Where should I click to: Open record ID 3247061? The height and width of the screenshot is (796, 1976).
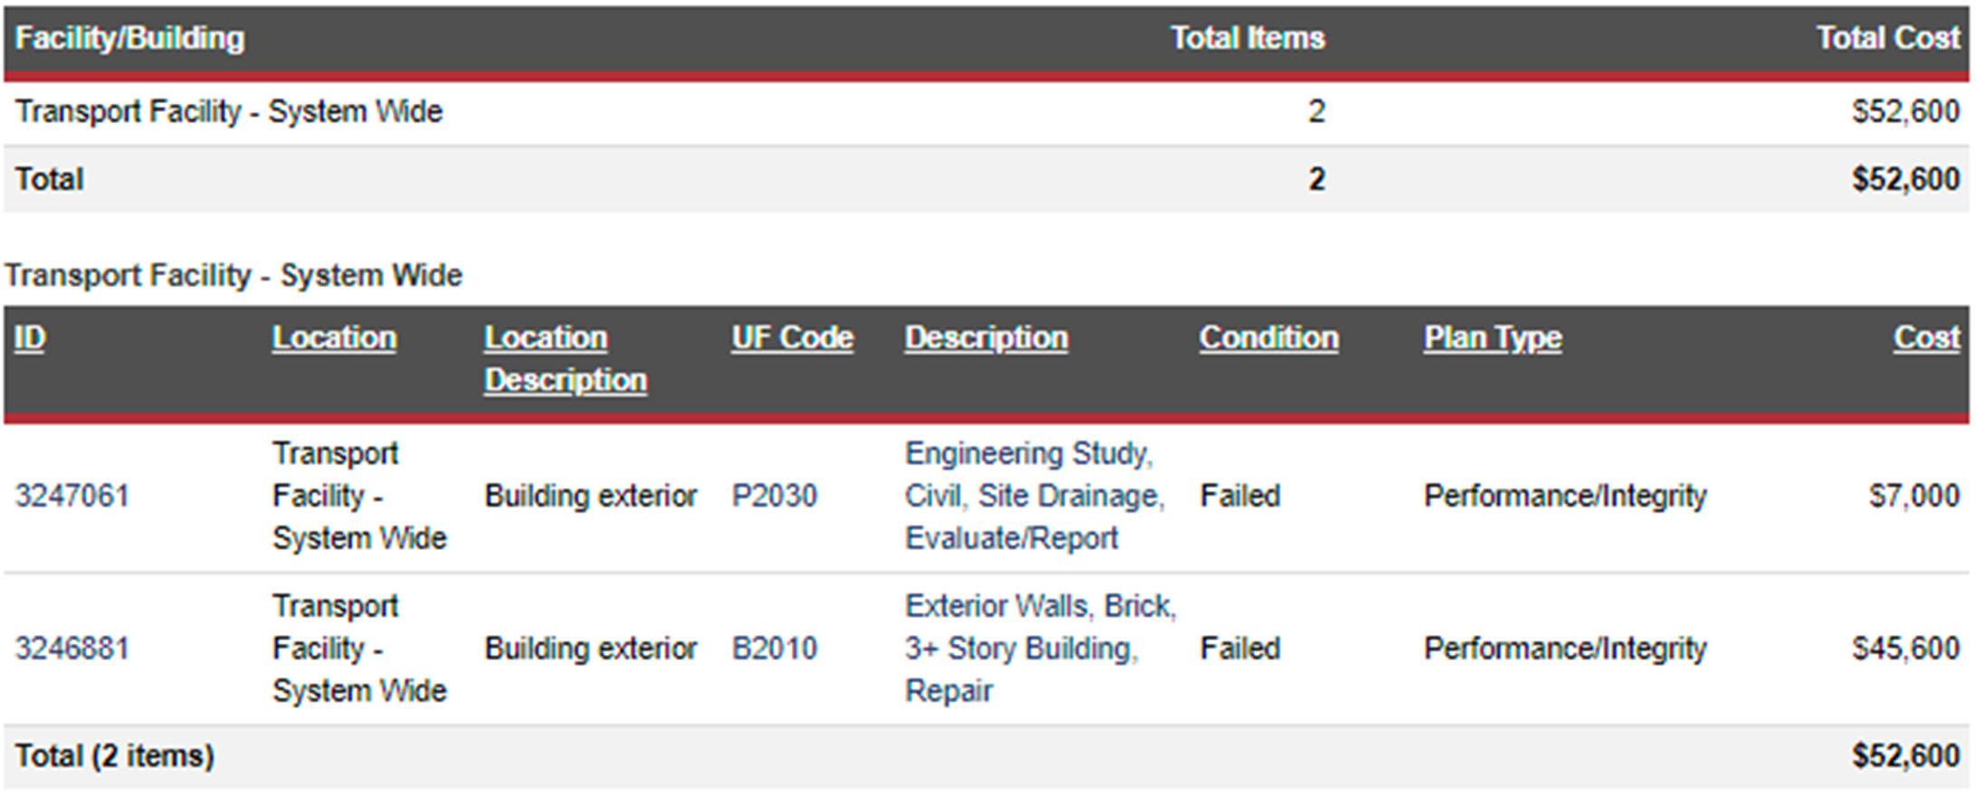(x=72, y=496)
